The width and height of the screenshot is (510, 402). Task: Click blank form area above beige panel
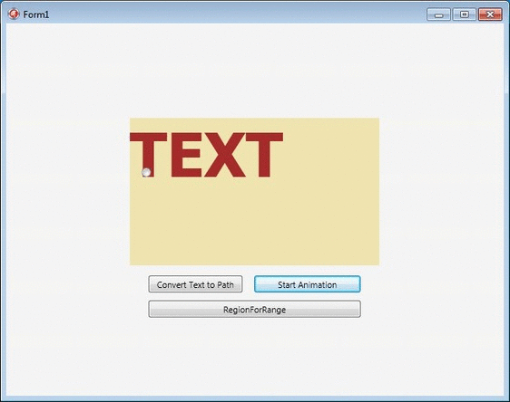coord(254,70)
